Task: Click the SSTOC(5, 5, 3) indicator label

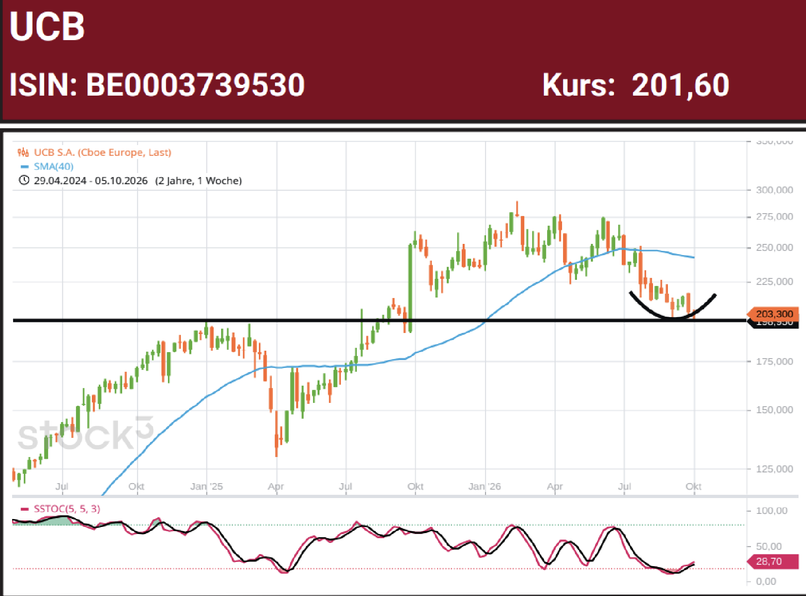Action: click(x=67, y=509)
